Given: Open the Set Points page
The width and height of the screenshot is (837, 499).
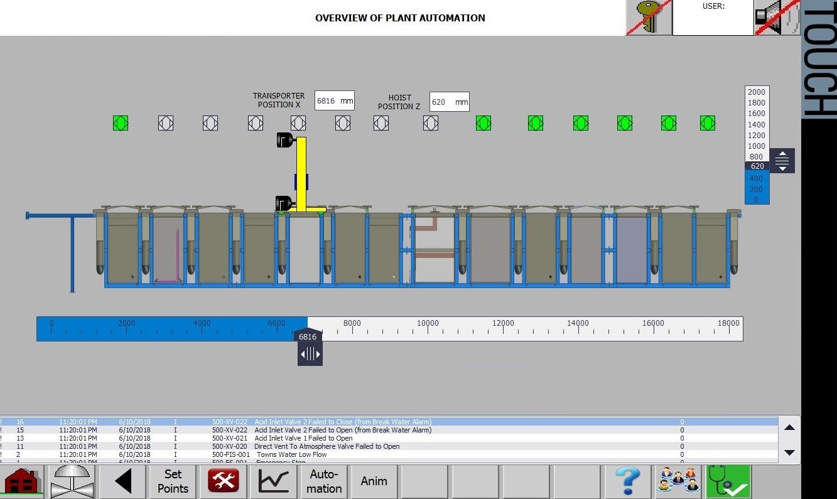Looking at the screenshot, I should [x=173, y=481].
